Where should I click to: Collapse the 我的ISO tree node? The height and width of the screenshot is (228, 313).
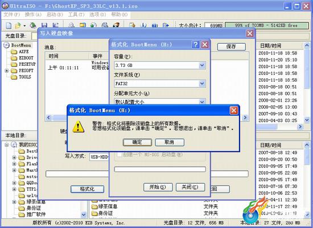click(7, 145)
